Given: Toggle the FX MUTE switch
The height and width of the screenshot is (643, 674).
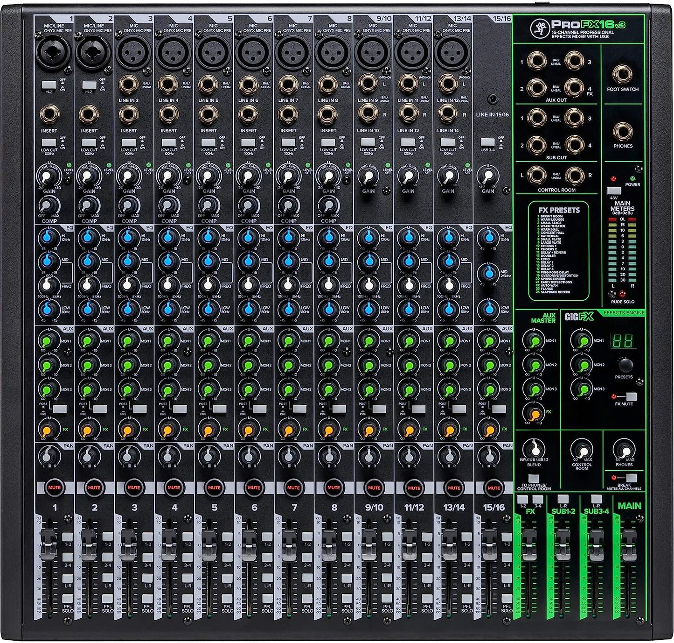Looking at the screenshot, I should [630, 396].
